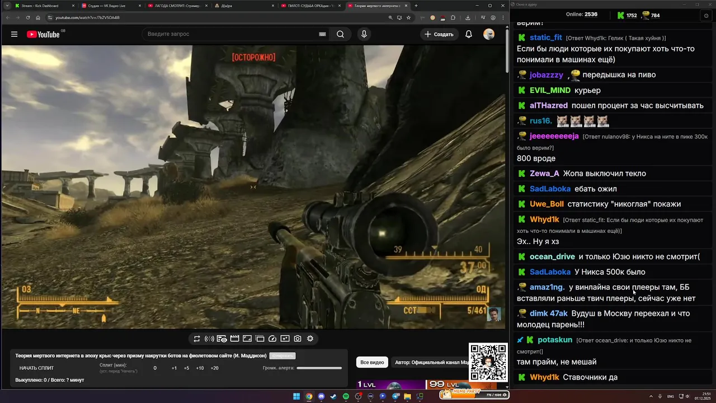
Task: Open the Windows Start menu
Action: coord(296,396)
